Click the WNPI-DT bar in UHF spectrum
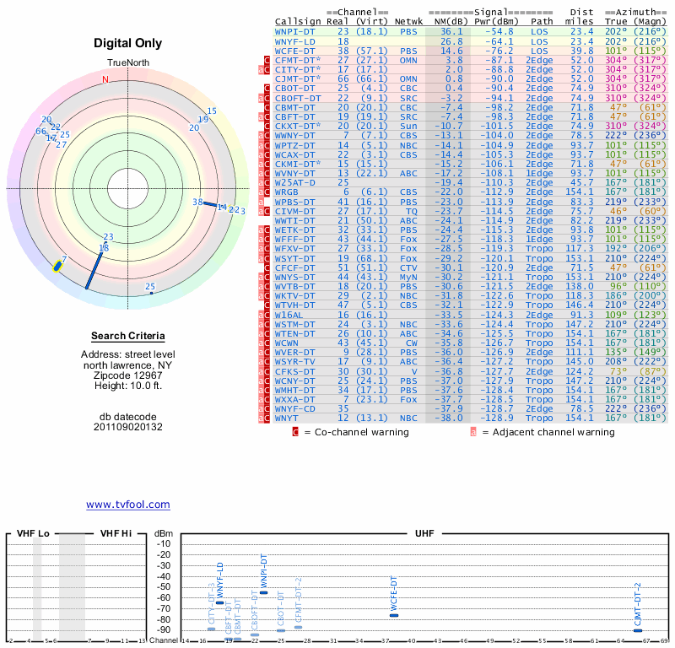675x648 pixels. click(x=263, y=592)
